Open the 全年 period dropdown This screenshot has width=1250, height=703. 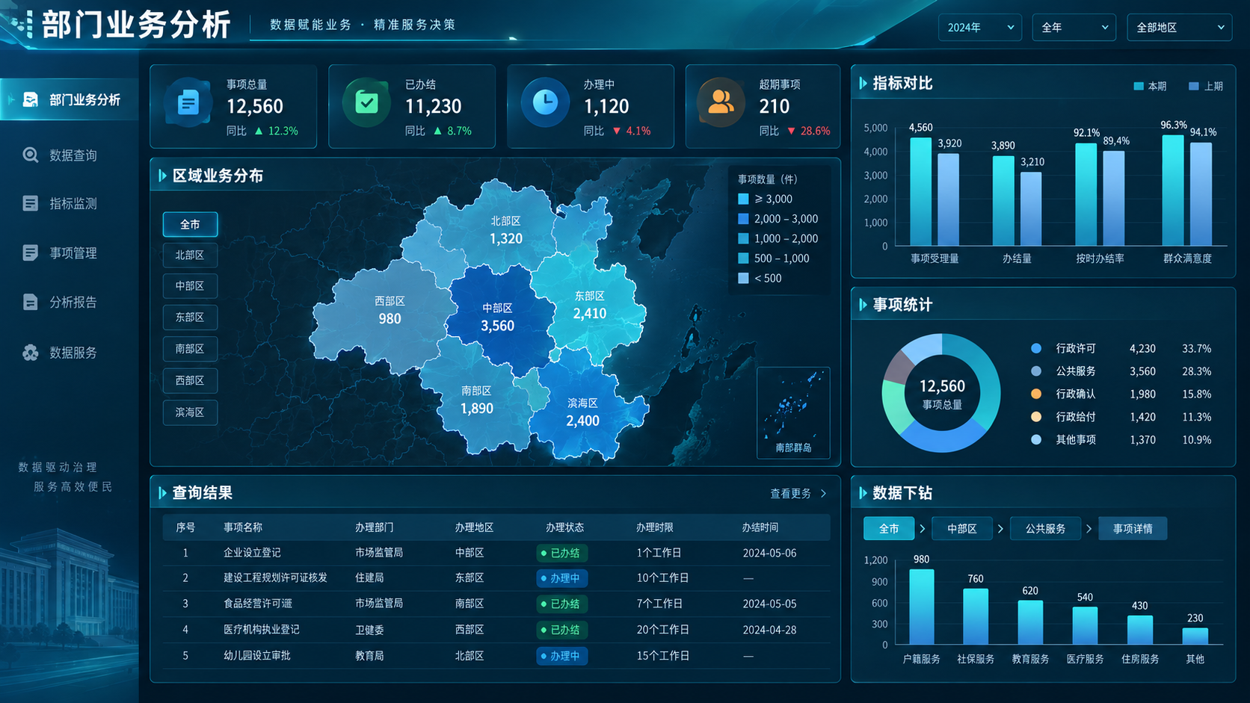pyautogui.click(x=1074, y=28)
